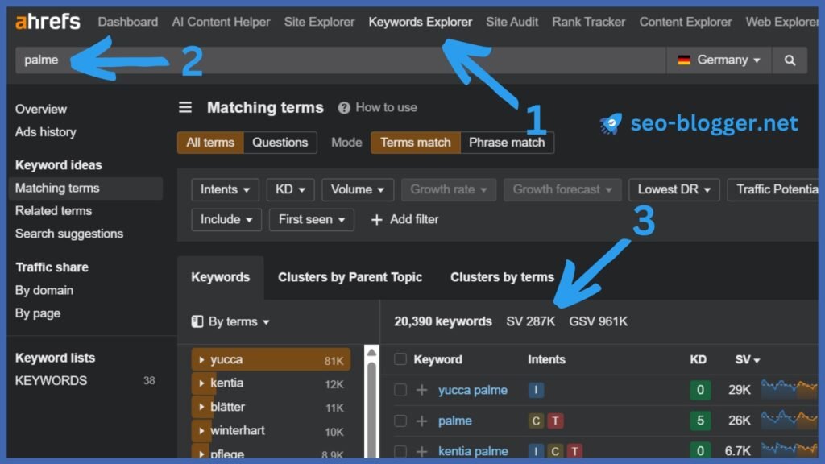This screenshot has height=464, width=825.
Task: Click the plus icon for kentia palme
Action: (x=421, y=451)
